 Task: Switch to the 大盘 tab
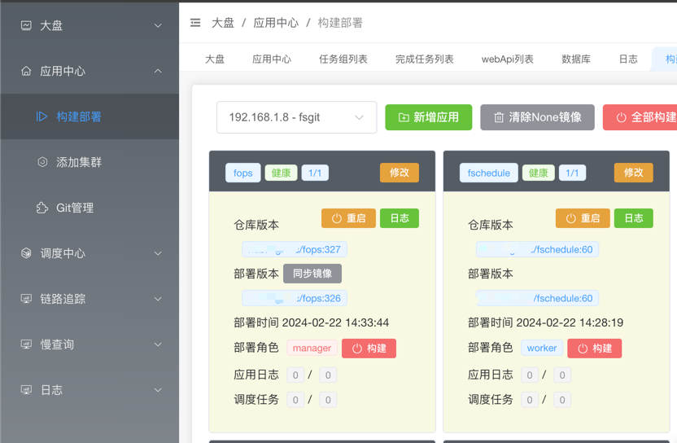(x=215, y=59)
